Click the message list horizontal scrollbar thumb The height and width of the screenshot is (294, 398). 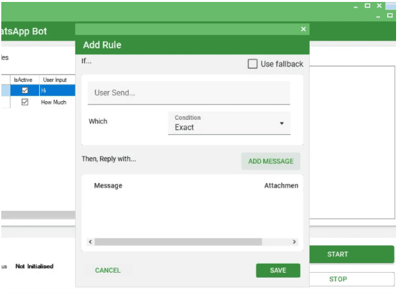(x=178, y=242)
